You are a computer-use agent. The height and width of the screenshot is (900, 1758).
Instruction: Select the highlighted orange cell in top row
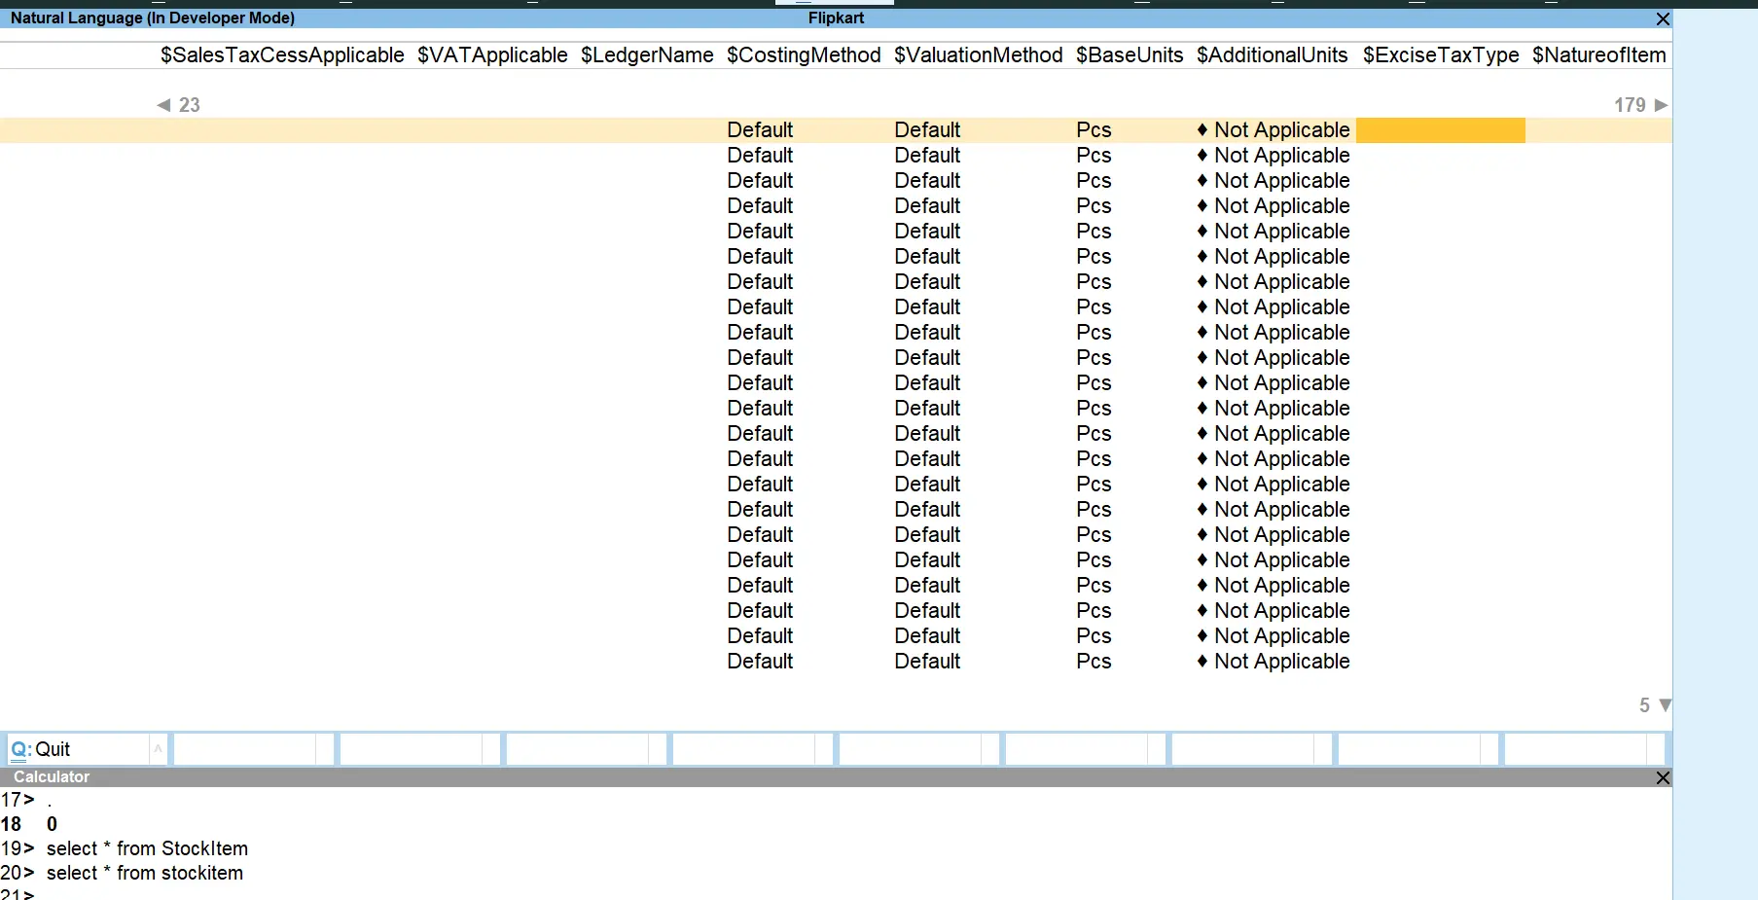coord(1441,129)
